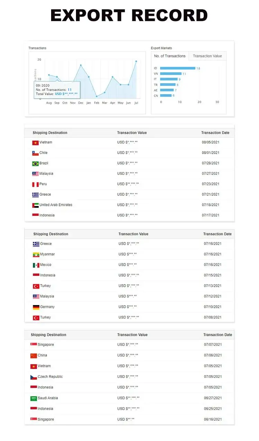Click the United Arab Emirates flag

tap(35, 205)
